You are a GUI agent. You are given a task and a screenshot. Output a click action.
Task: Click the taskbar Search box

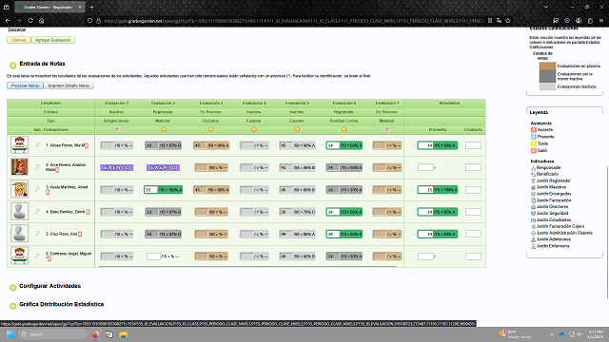pyautogui.click(x=53, y=334)
